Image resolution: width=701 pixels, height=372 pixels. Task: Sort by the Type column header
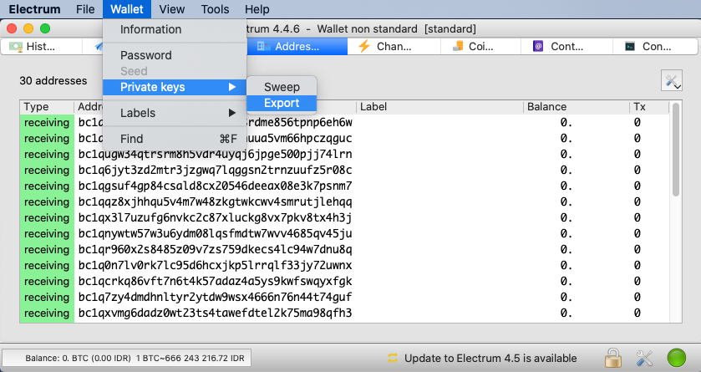coord(47,107)
